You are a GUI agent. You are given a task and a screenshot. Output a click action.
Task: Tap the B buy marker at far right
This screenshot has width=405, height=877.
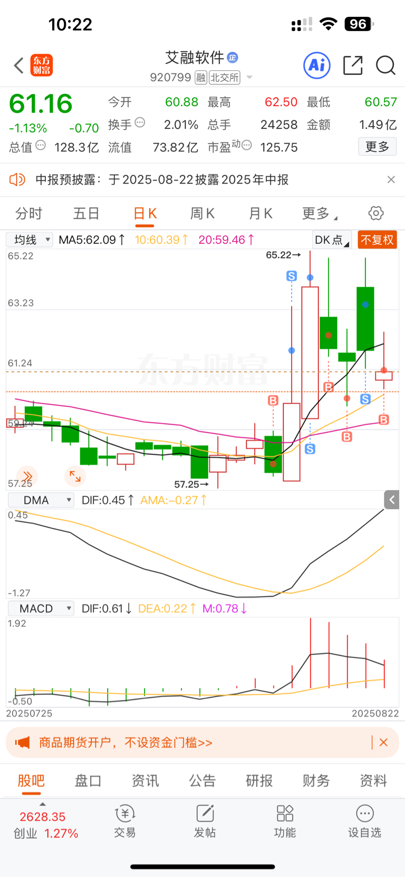[x=384, y=420]
